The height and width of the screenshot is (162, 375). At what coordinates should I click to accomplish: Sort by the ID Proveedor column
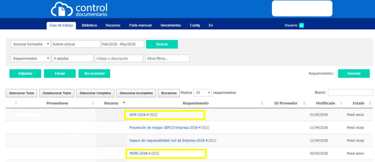(286, 103)
